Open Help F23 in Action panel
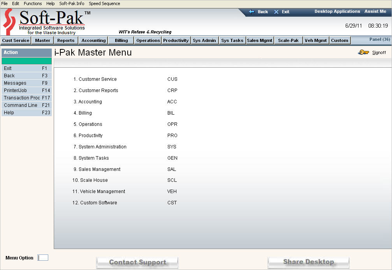 (x=26, y=113)
